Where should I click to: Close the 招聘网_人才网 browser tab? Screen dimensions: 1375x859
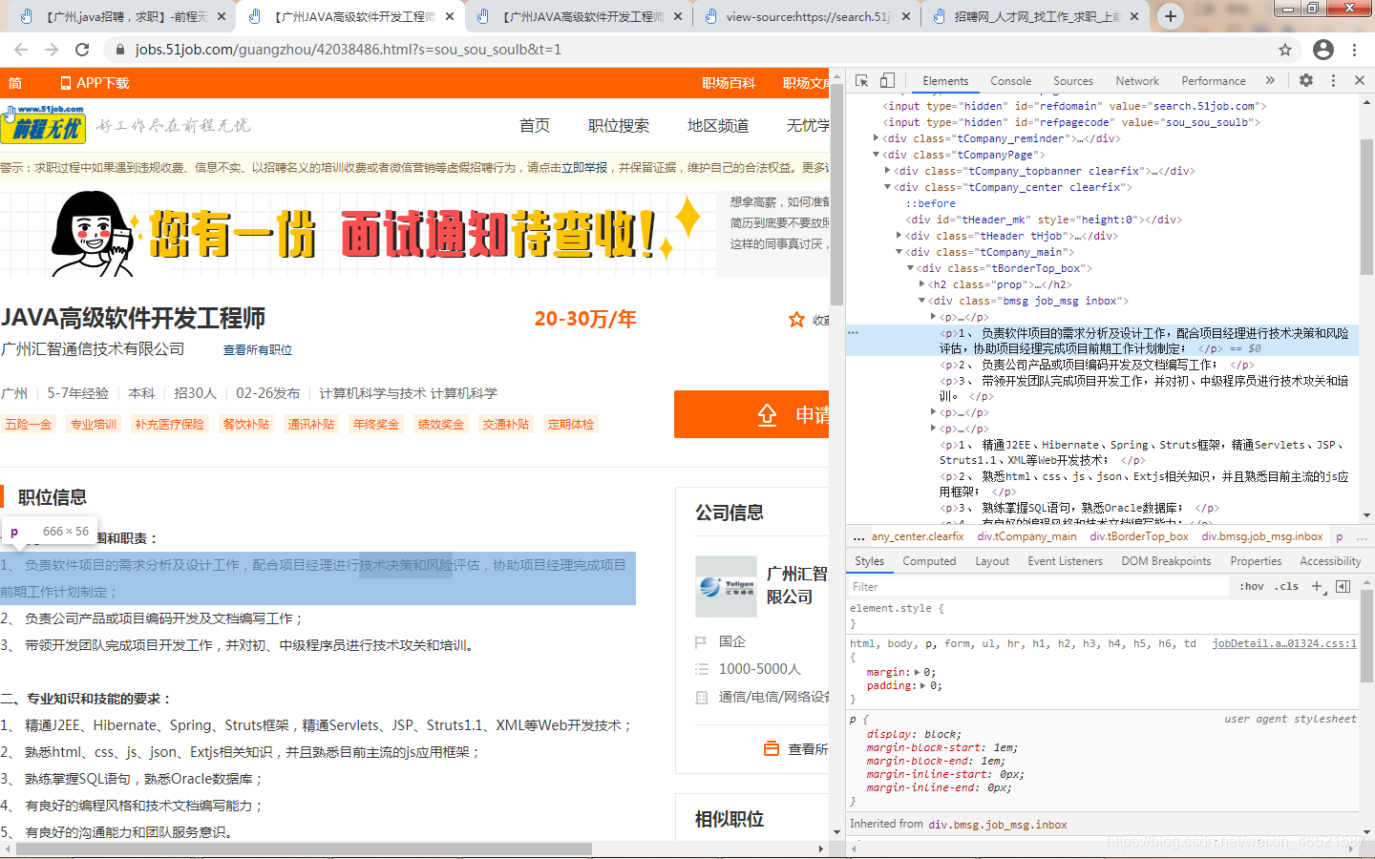[1134, 16]
